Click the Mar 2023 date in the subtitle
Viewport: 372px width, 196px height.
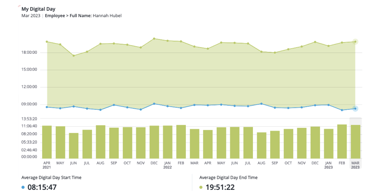pos(31,16)
